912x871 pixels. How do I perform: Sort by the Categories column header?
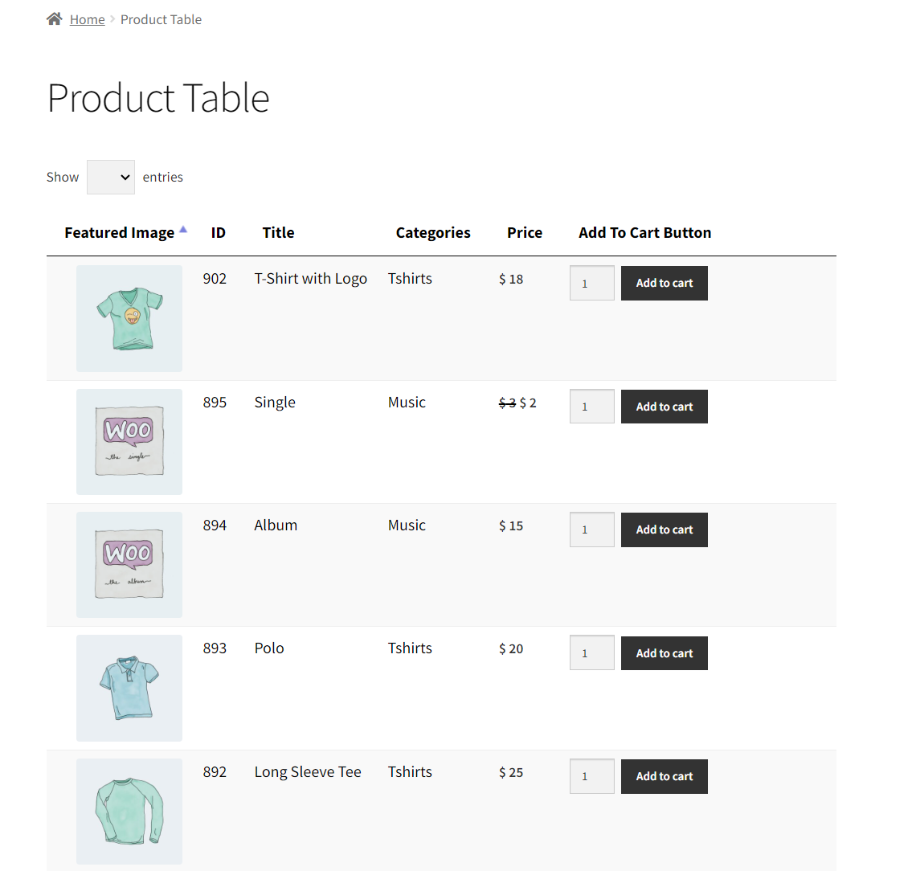432,232
